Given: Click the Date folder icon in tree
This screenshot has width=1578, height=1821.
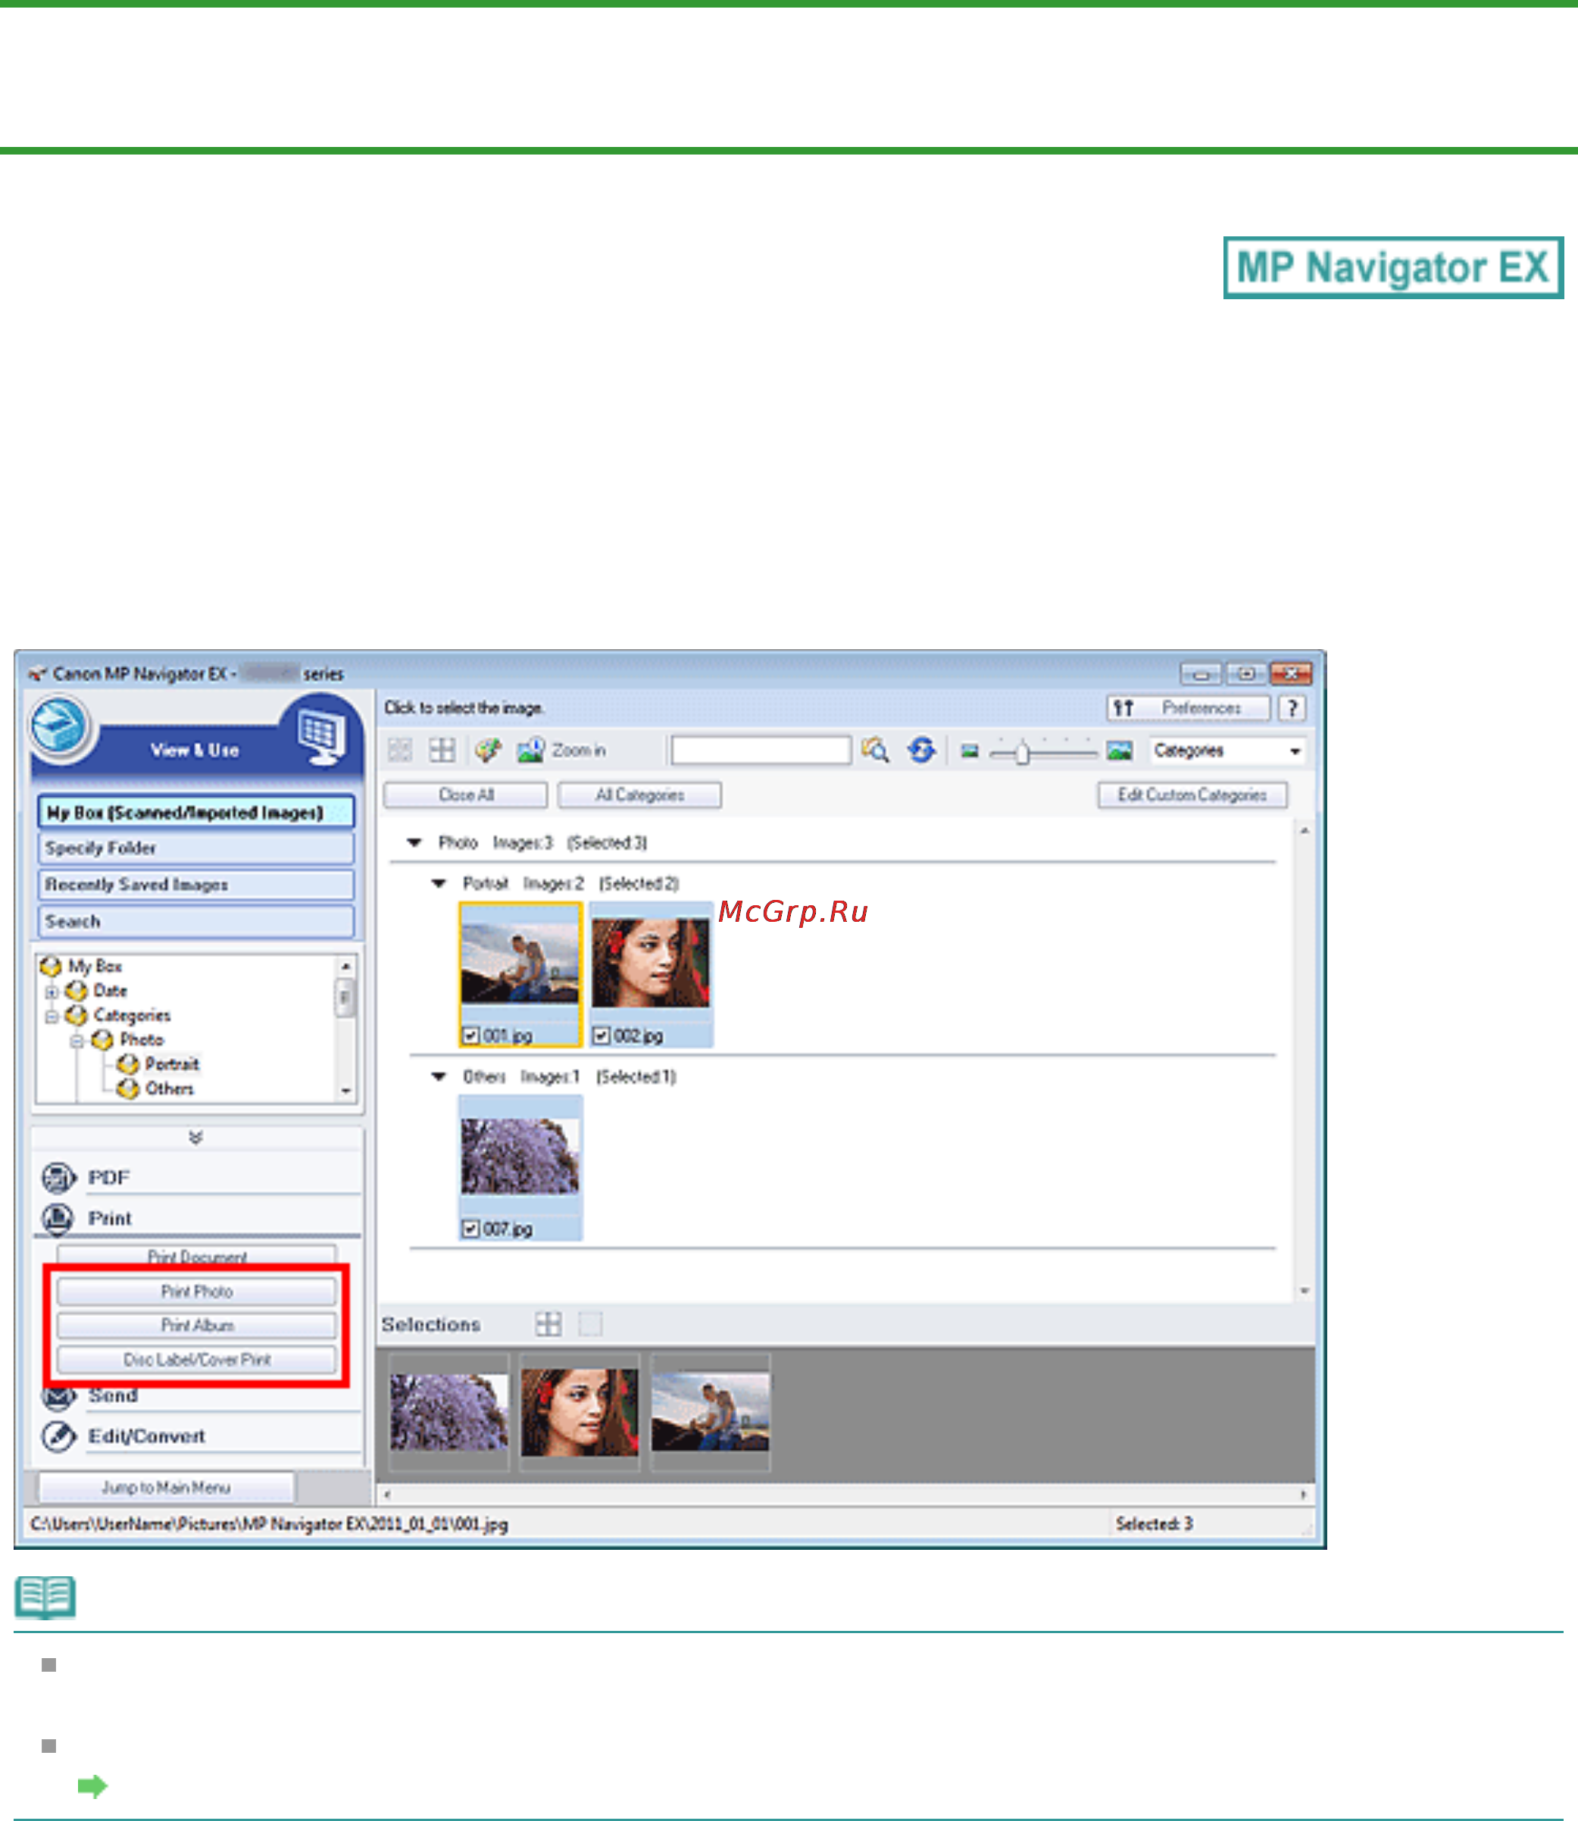Looking at the screenshot, I should click(x=77, y=991).
